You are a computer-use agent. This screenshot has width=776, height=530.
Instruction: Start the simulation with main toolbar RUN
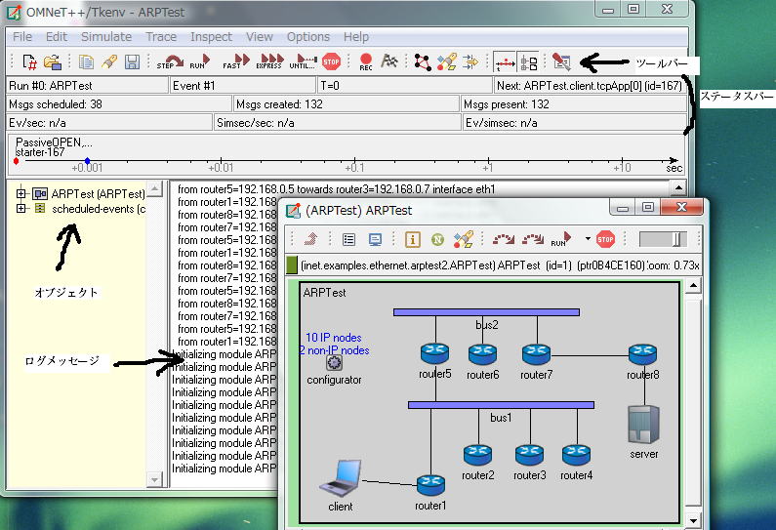click(200, 61)
